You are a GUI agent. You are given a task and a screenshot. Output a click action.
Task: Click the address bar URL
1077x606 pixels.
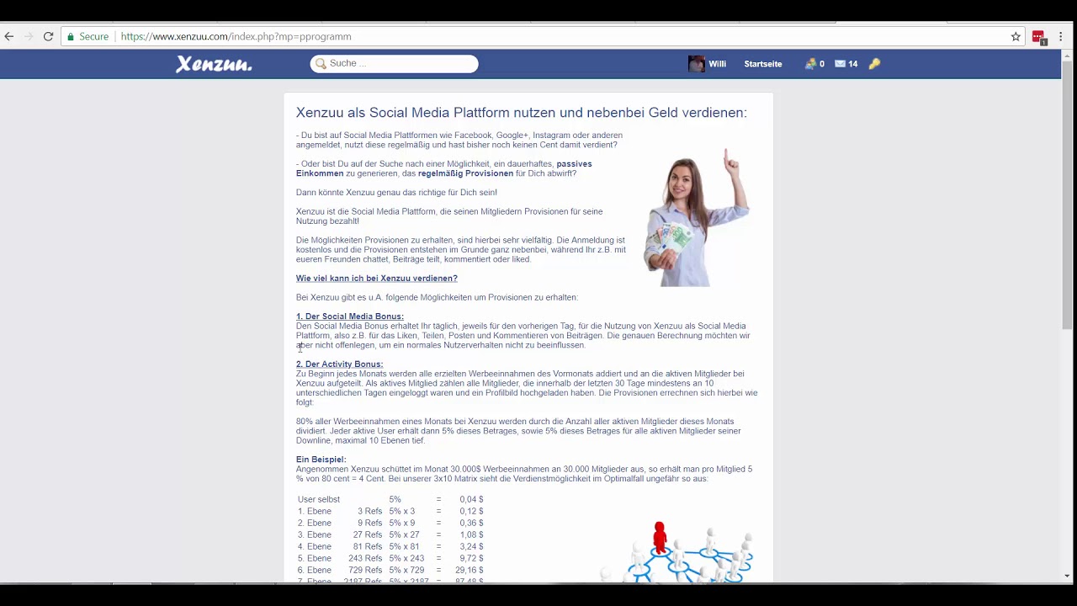point(236,36)
